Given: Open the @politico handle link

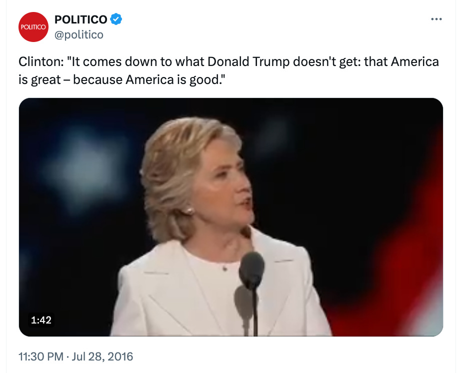Looking at the screenshot, I should pyautogui.click(x=79, y=34).
